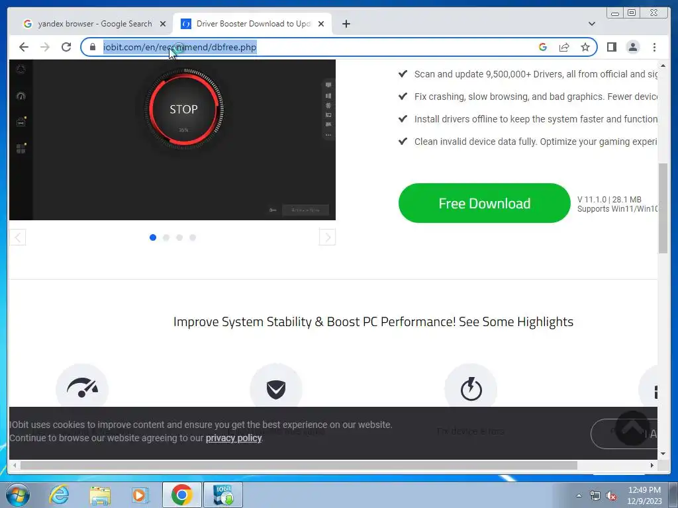Click vertical scrollbar down arrow

[x=663, y=454]
